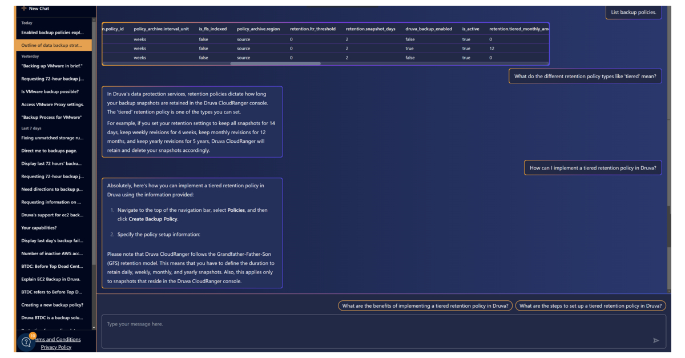
Task: Click the chat history sidebar scrollbar
Action: click(x=94, y=143)
